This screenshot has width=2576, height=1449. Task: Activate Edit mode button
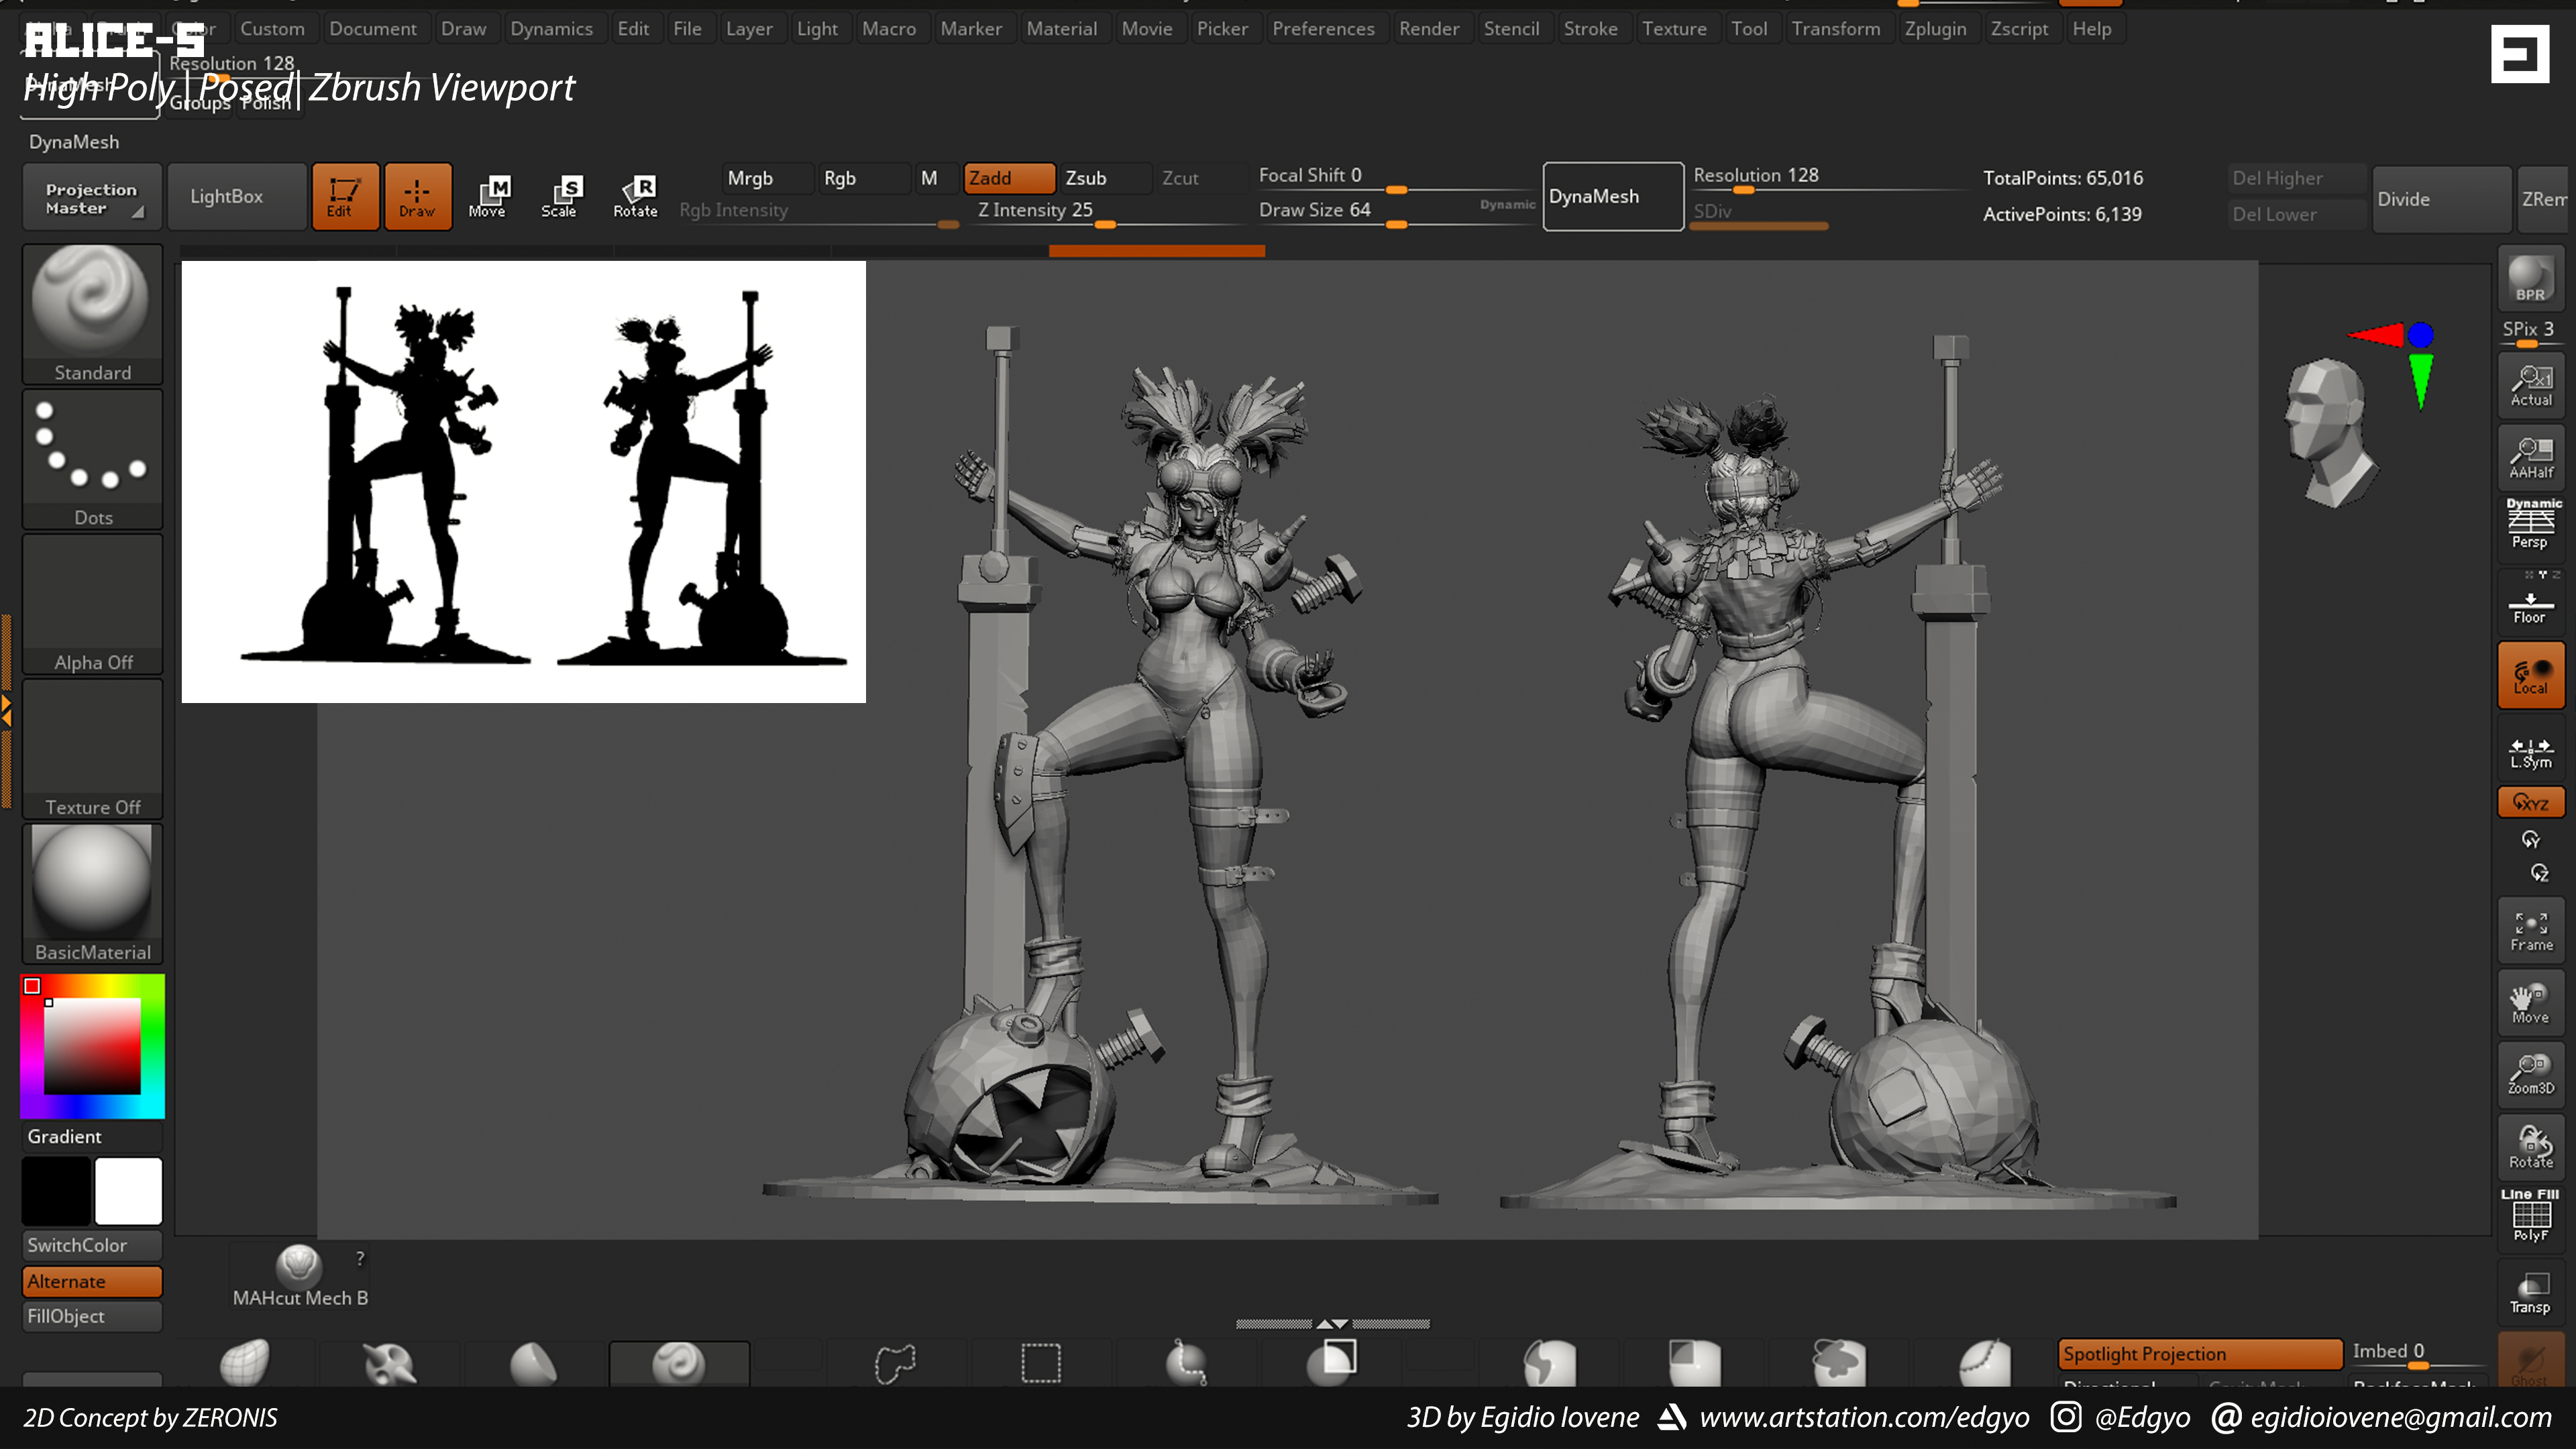345,196
